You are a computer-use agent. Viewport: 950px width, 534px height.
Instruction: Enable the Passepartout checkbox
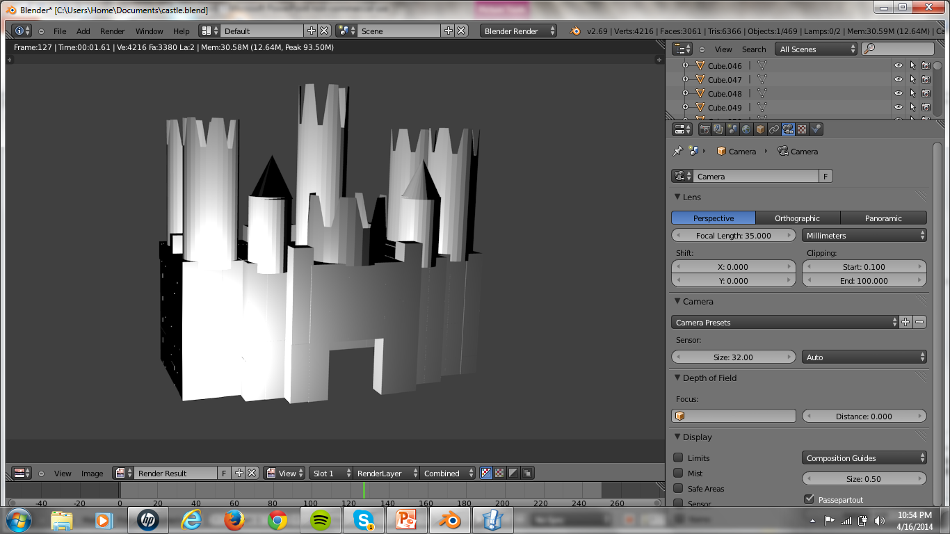pyautogui.click(x=809, y=499)
